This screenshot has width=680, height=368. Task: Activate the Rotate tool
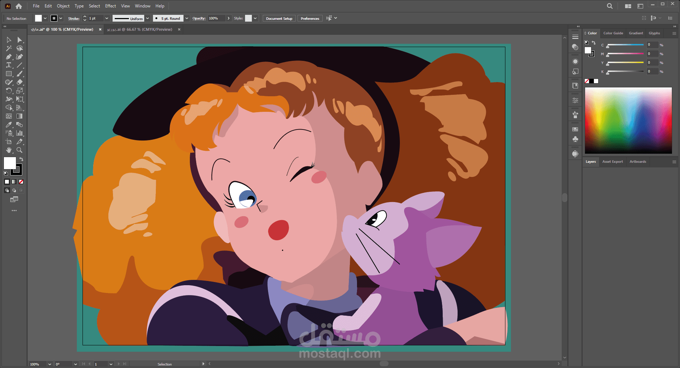(x=9, y=91)
